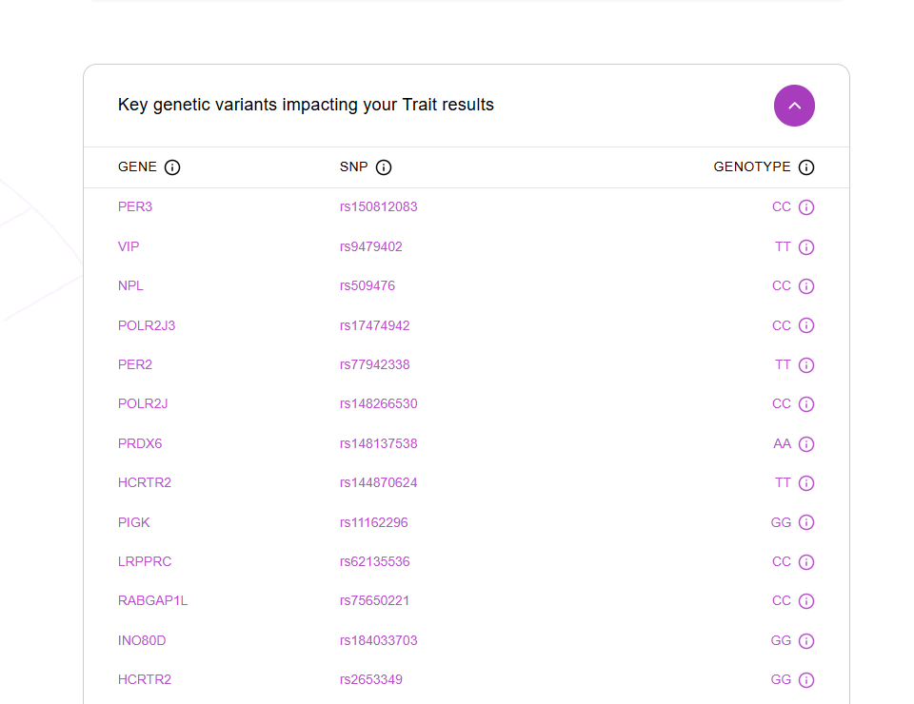Select the LRPPRC gene link
The image size is (914, 704).
pyautogui.click(x=145, y=561)
